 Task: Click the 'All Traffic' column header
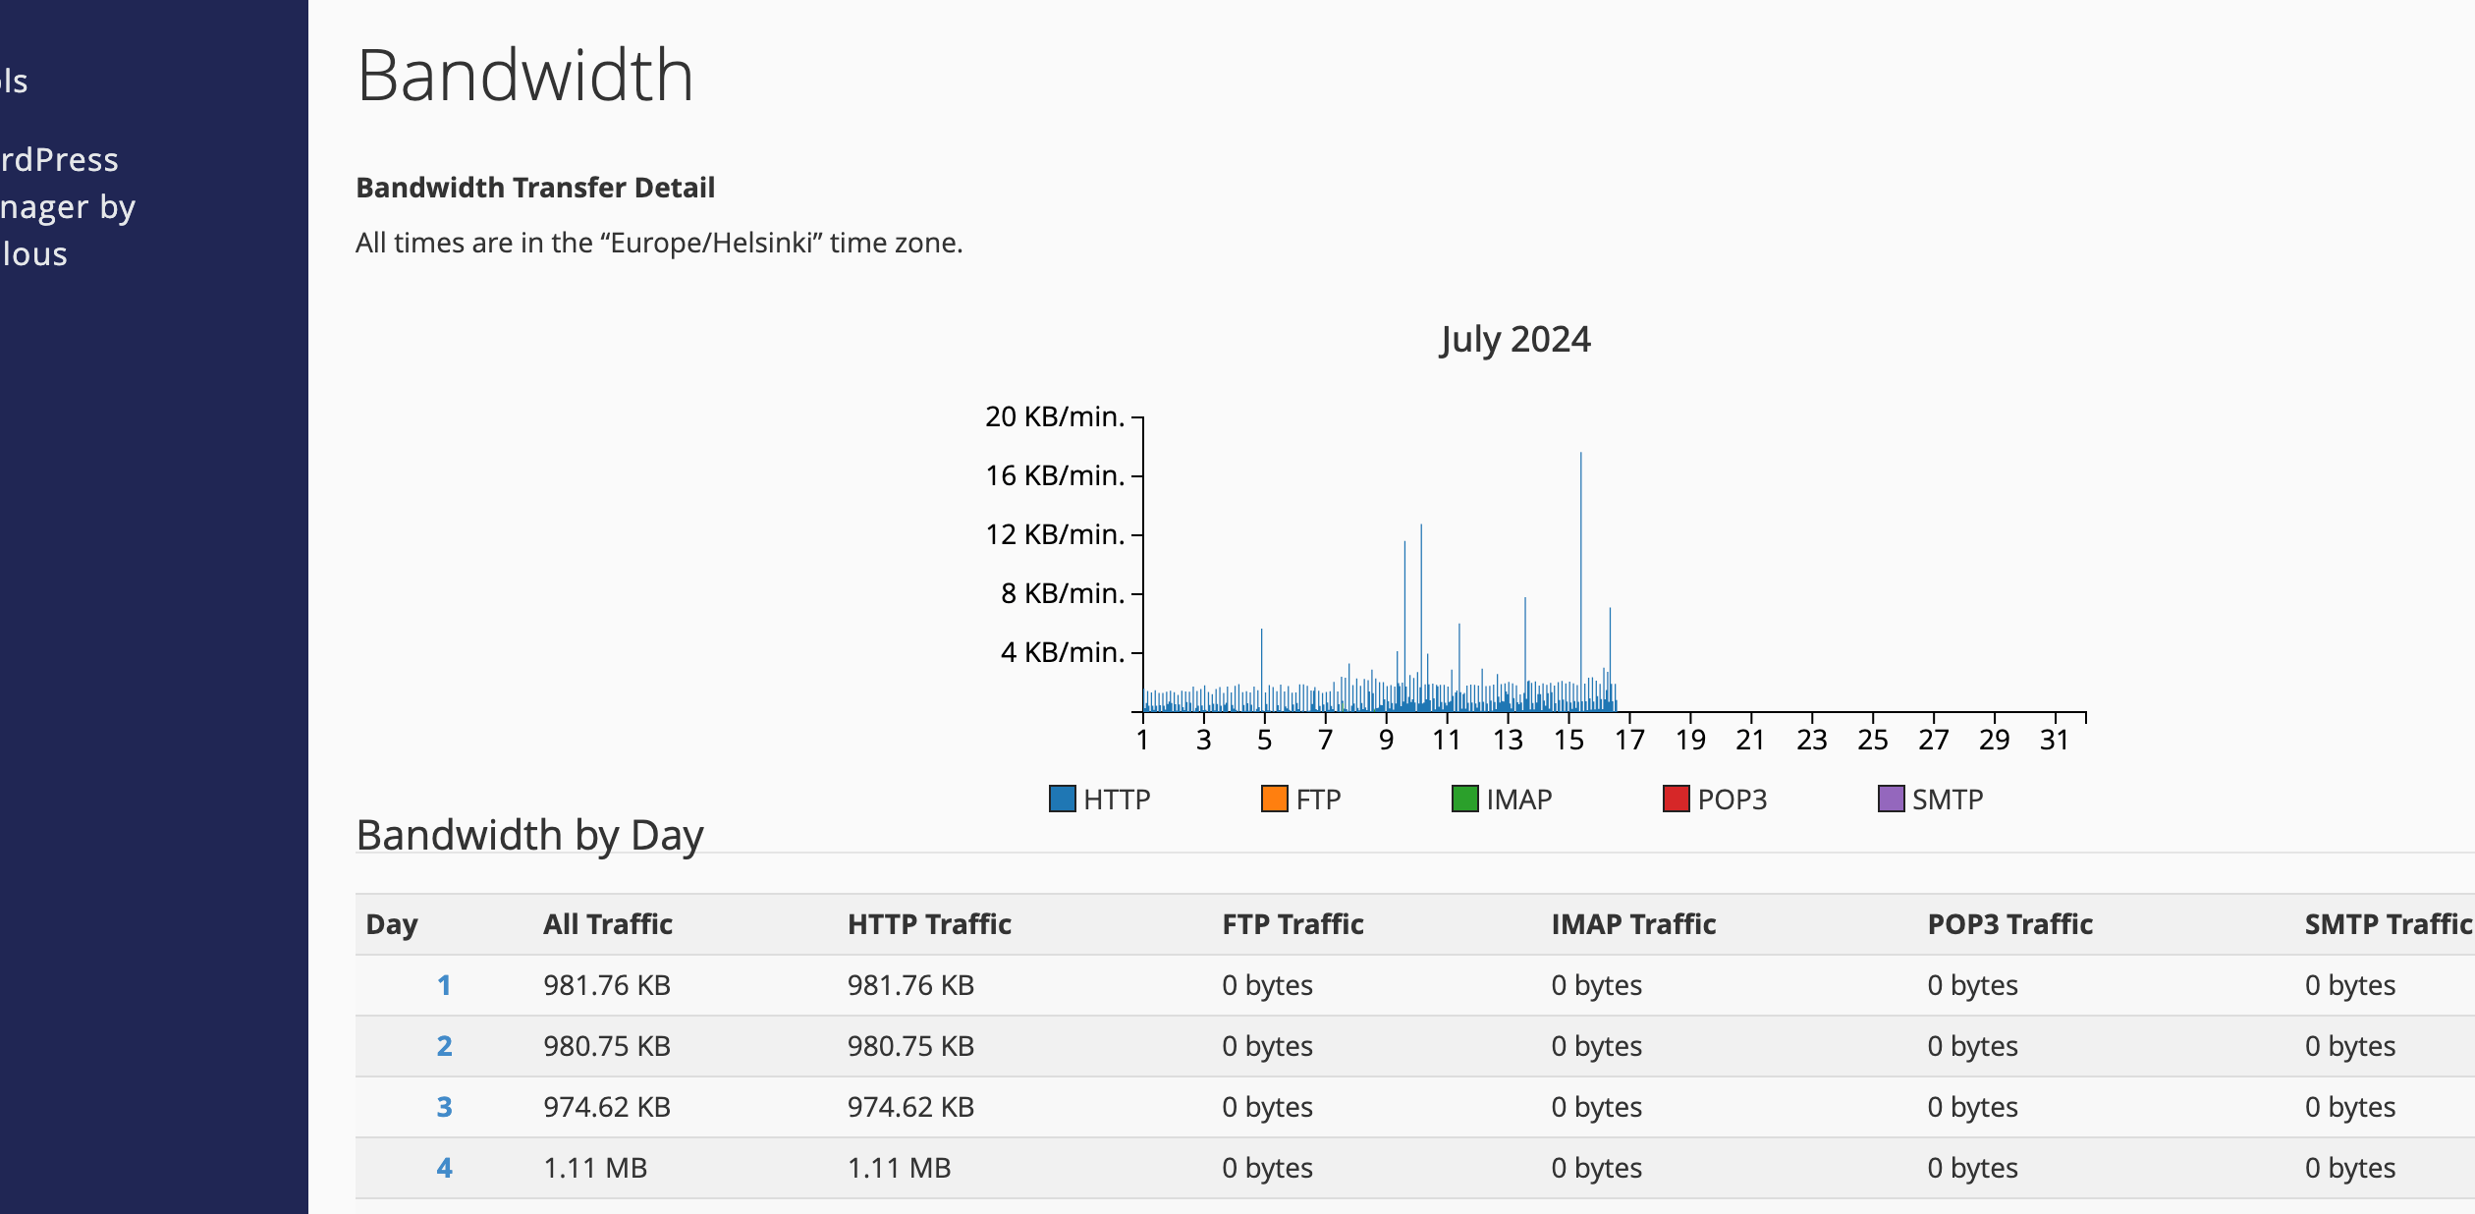tap(608, 924)
